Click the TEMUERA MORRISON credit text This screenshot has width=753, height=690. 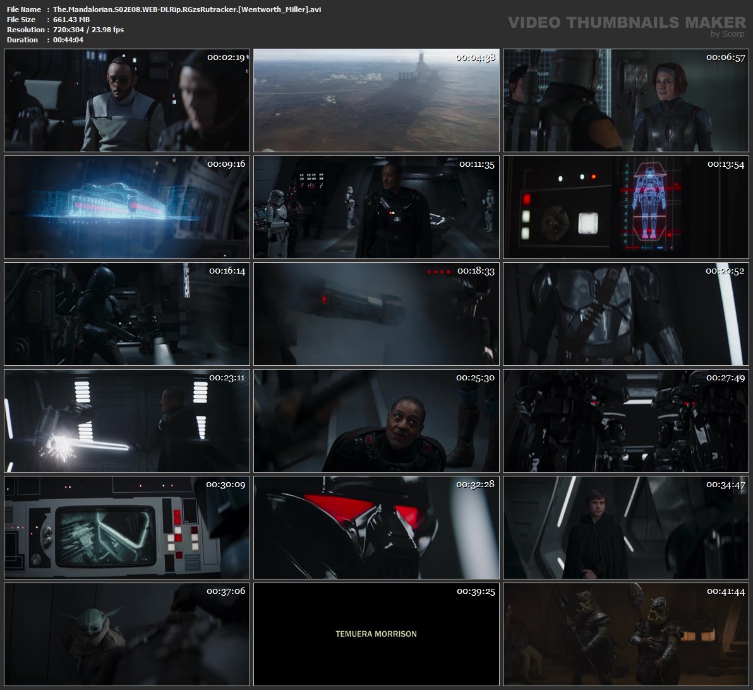pyautogui.click(x=376, y=634)
